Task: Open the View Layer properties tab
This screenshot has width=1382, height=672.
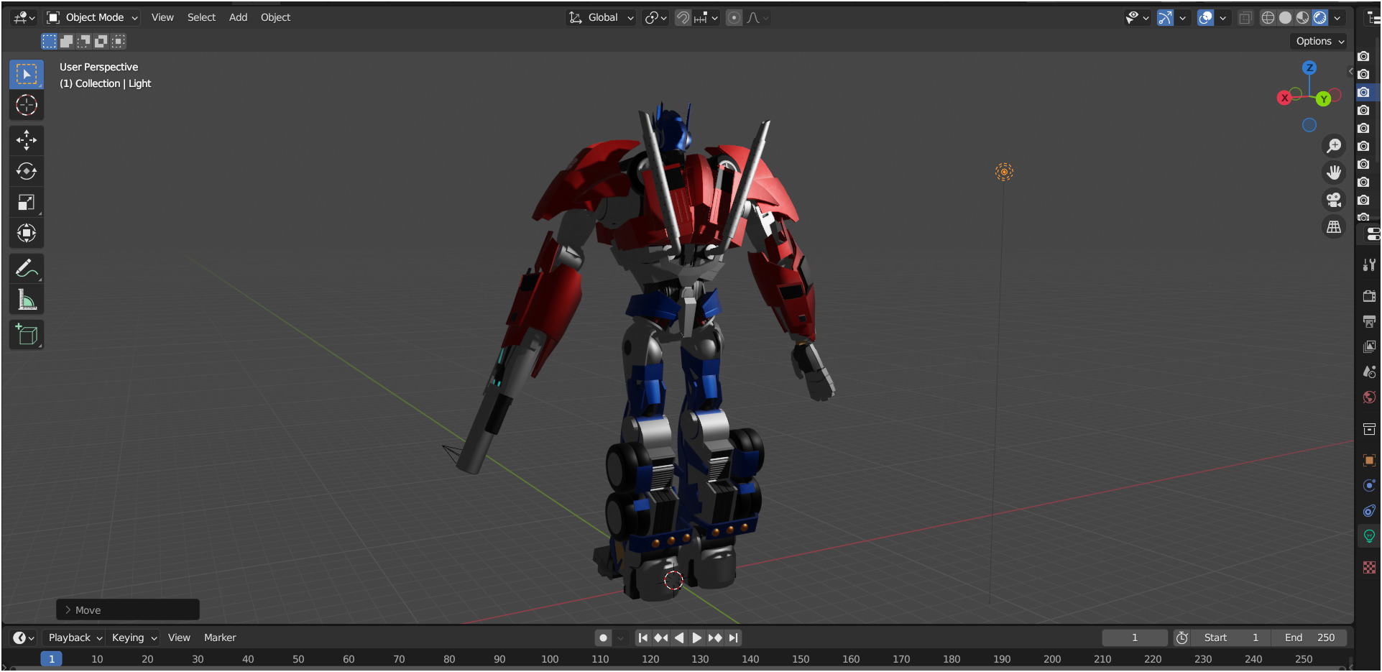Action: click(1369, 346)
